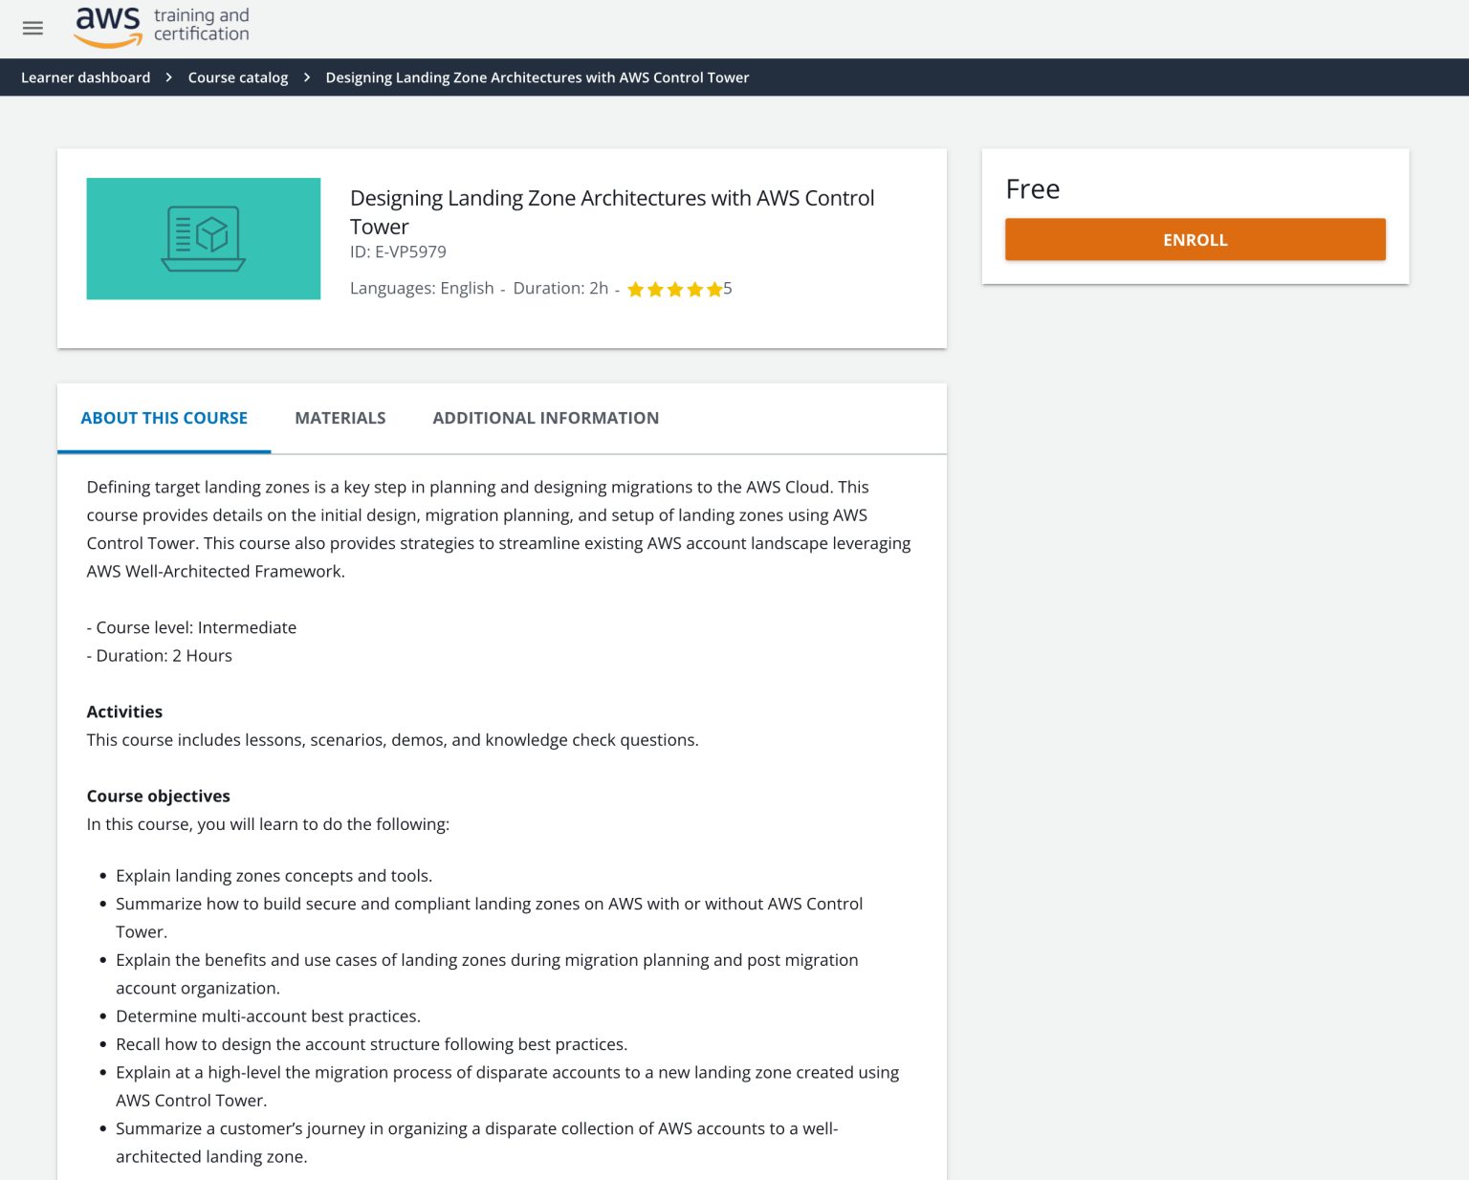Click the Free price label
This screenshot has width=1469, height=1180.
point(1032,189)
